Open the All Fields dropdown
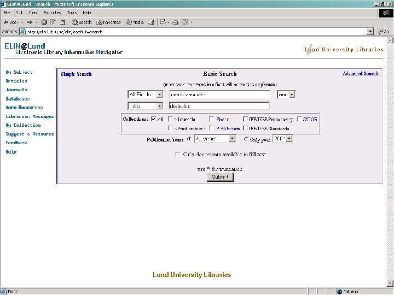This screenshot has width=394, height=295. click(145, 95)
